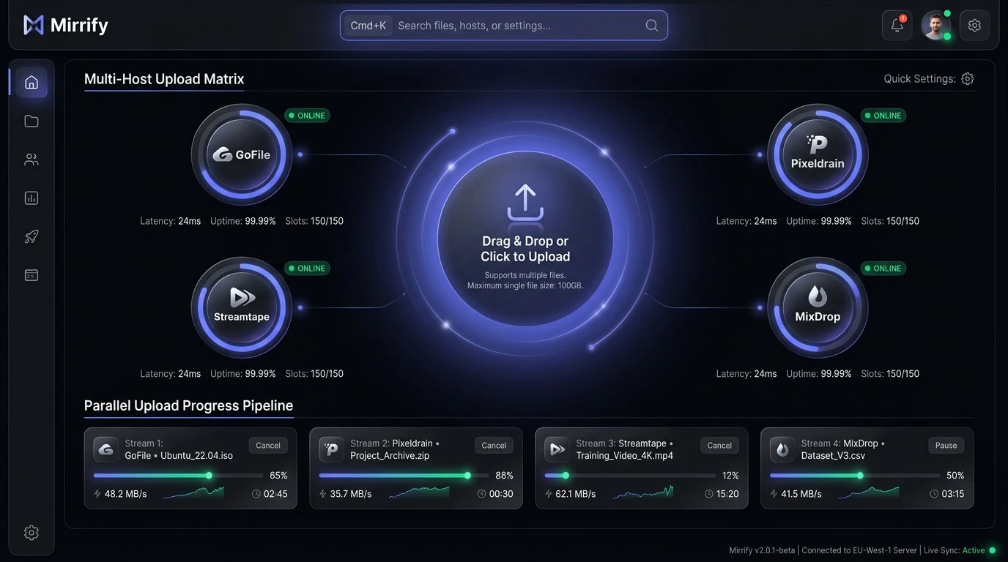
Task: Click the Mirrify logo
Action: [x=66, y=26]
